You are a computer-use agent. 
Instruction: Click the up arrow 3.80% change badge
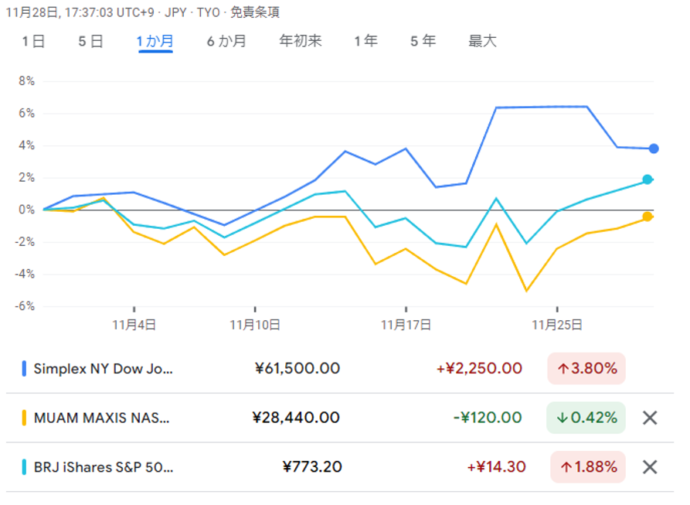pyautogui.click(x=586, y=369)
